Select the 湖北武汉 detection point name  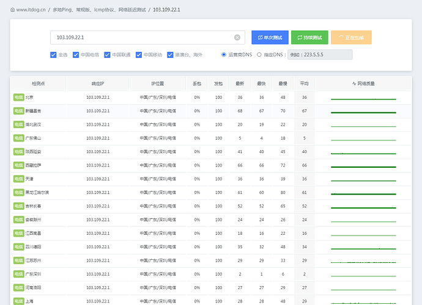pyautogui.click(x=34, y=124)
